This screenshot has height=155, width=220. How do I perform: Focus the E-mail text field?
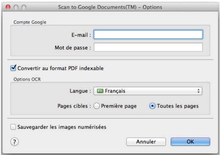(x=148, y=34)
